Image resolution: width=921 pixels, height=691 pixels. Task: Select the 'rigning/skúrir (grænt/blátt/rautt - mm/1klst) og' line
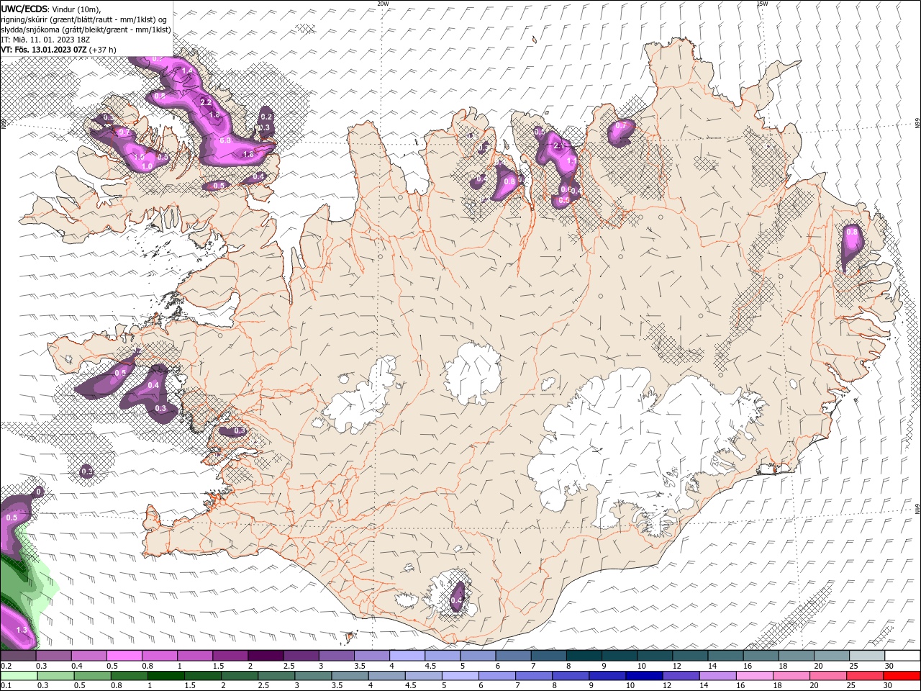(85, 19)
